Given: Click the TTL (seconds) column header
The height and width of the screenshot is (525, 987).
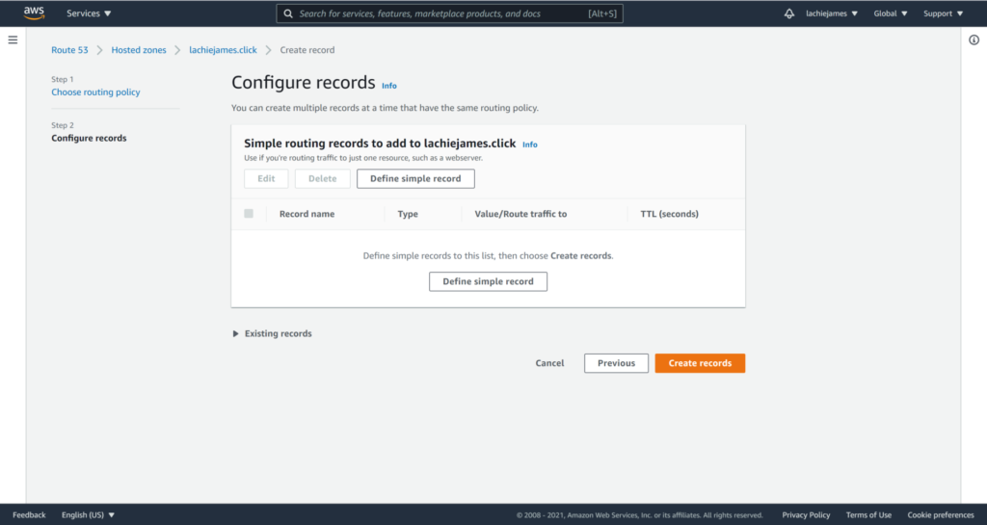Looking at the screenshot, I should click(669, 214).
